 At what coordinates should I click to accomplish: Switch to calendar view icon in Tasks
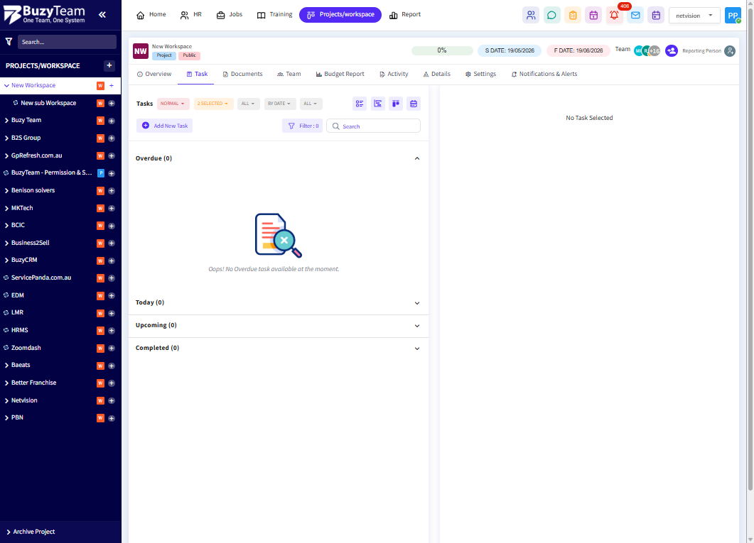coord(414,104)
